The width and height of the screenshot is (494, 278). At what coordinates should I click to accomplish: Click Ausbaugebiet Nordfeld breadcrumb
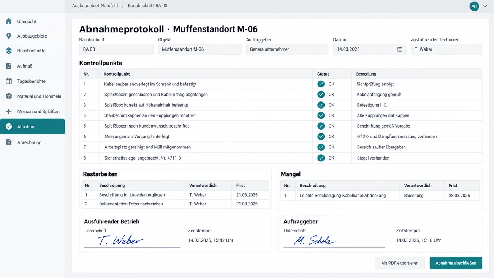(x=95, y=6)
